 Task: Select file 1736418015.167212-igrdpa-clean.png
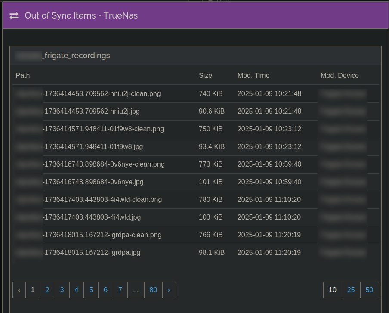[x=102, y=235]
